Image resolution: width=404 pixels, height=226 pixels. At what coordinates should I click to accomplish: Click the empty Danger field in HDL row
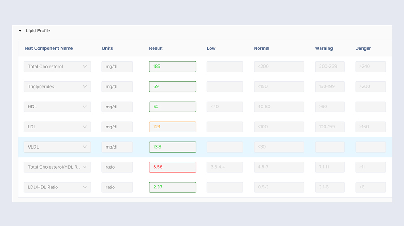(370, 107)
